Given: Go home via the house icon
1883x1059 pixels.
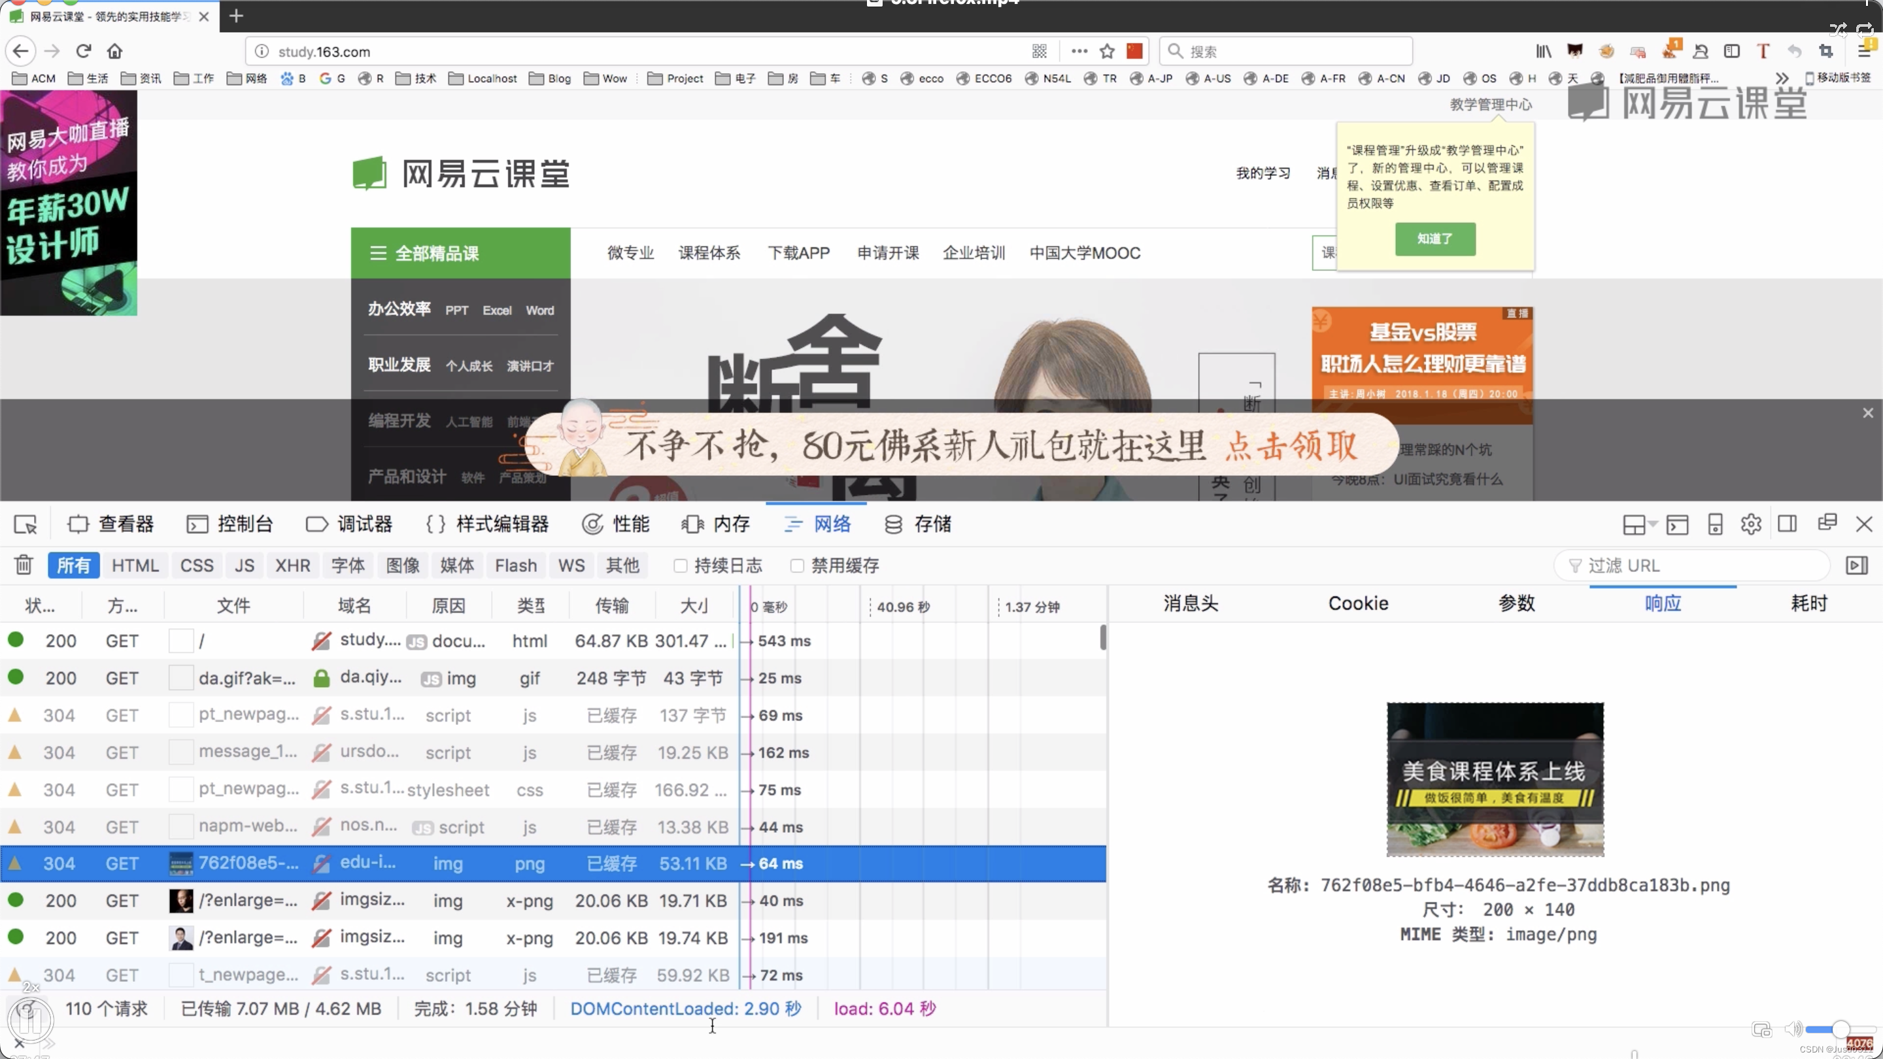Looking at the screenshot, I should tap(115, 51).
